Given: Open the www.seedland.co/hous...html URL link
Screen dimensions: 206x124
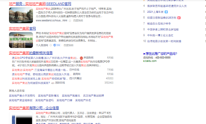Looking at the screenshot, I should coord(51,20).
